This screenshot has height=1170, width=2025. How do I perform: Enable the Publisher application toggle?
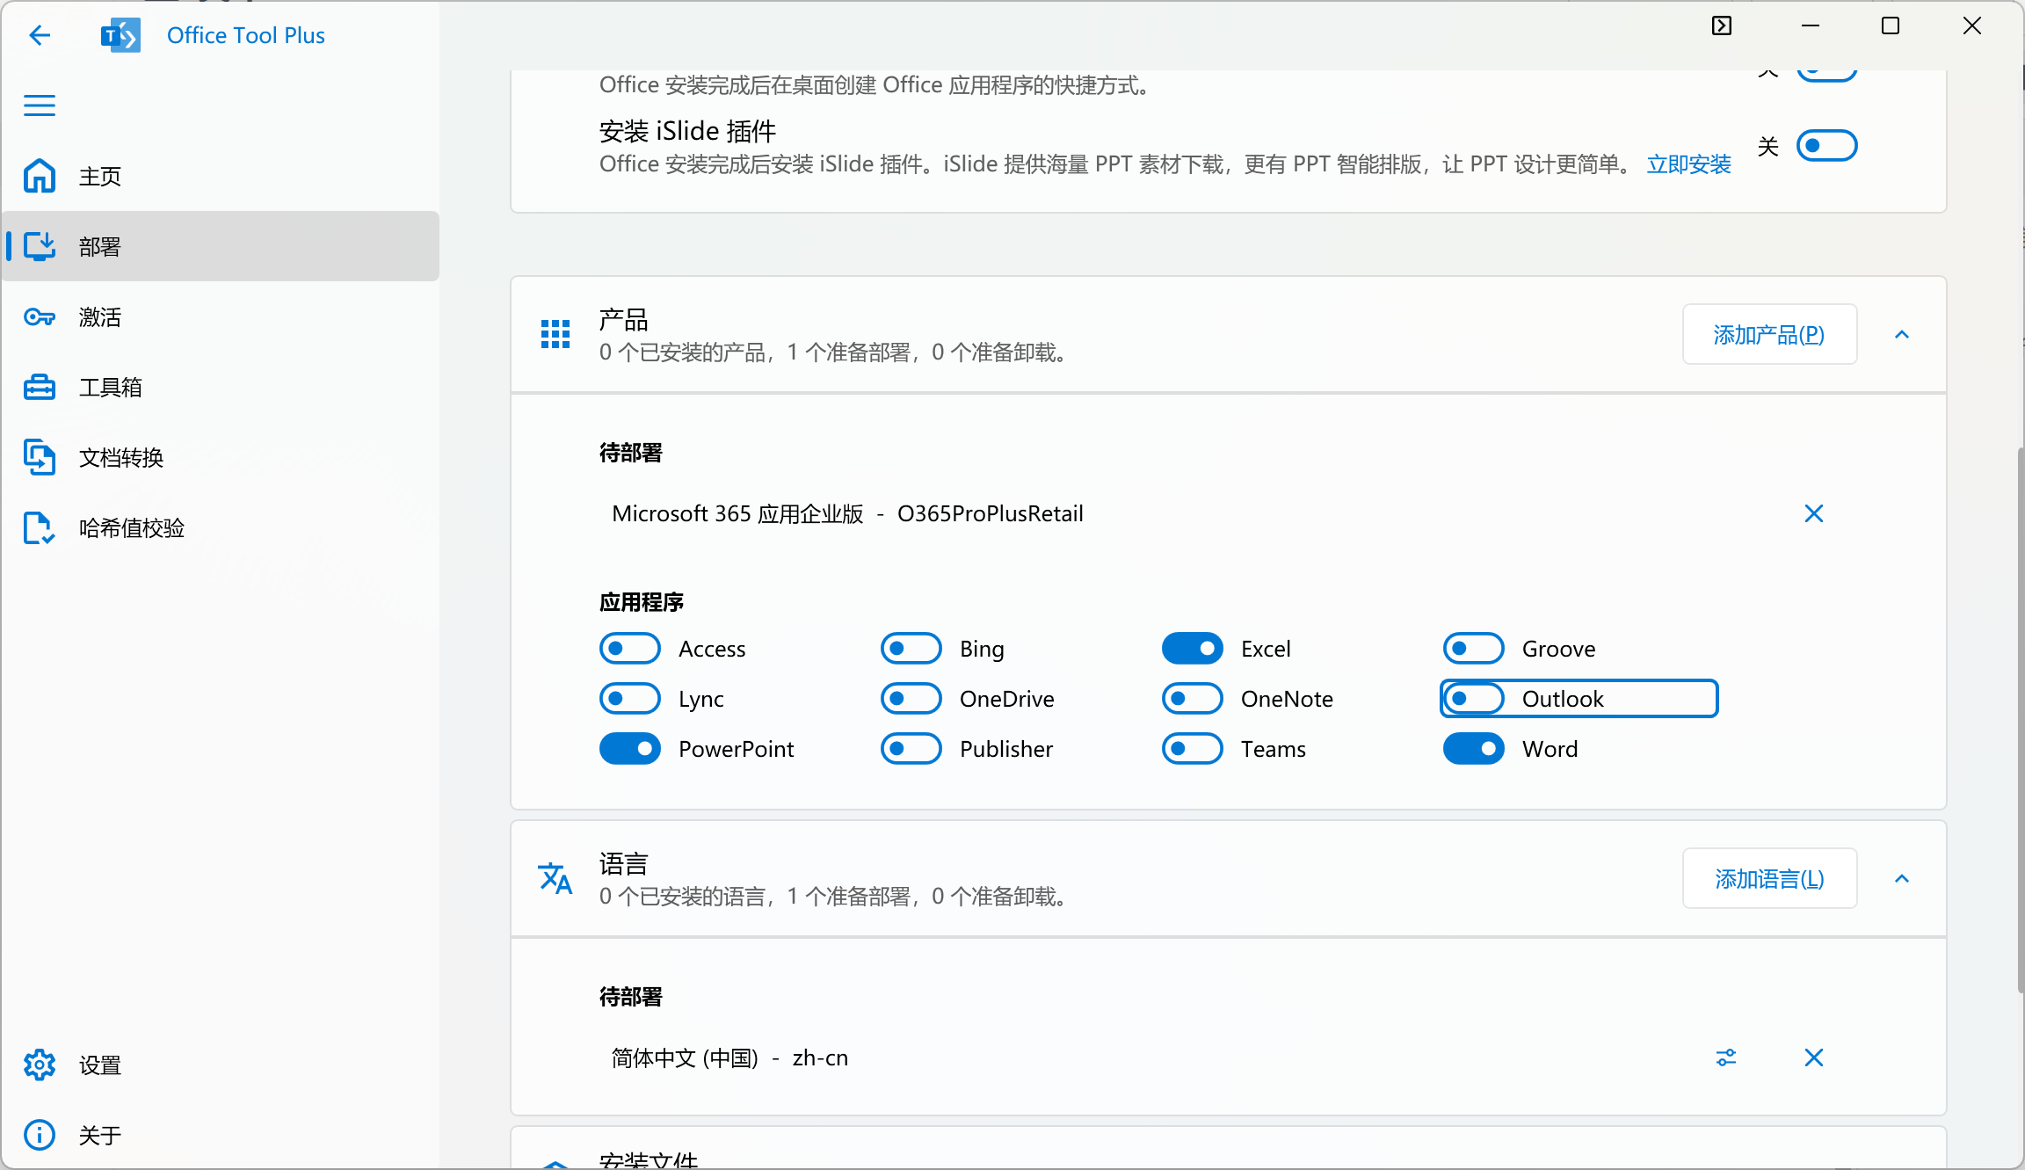[911, 749]
